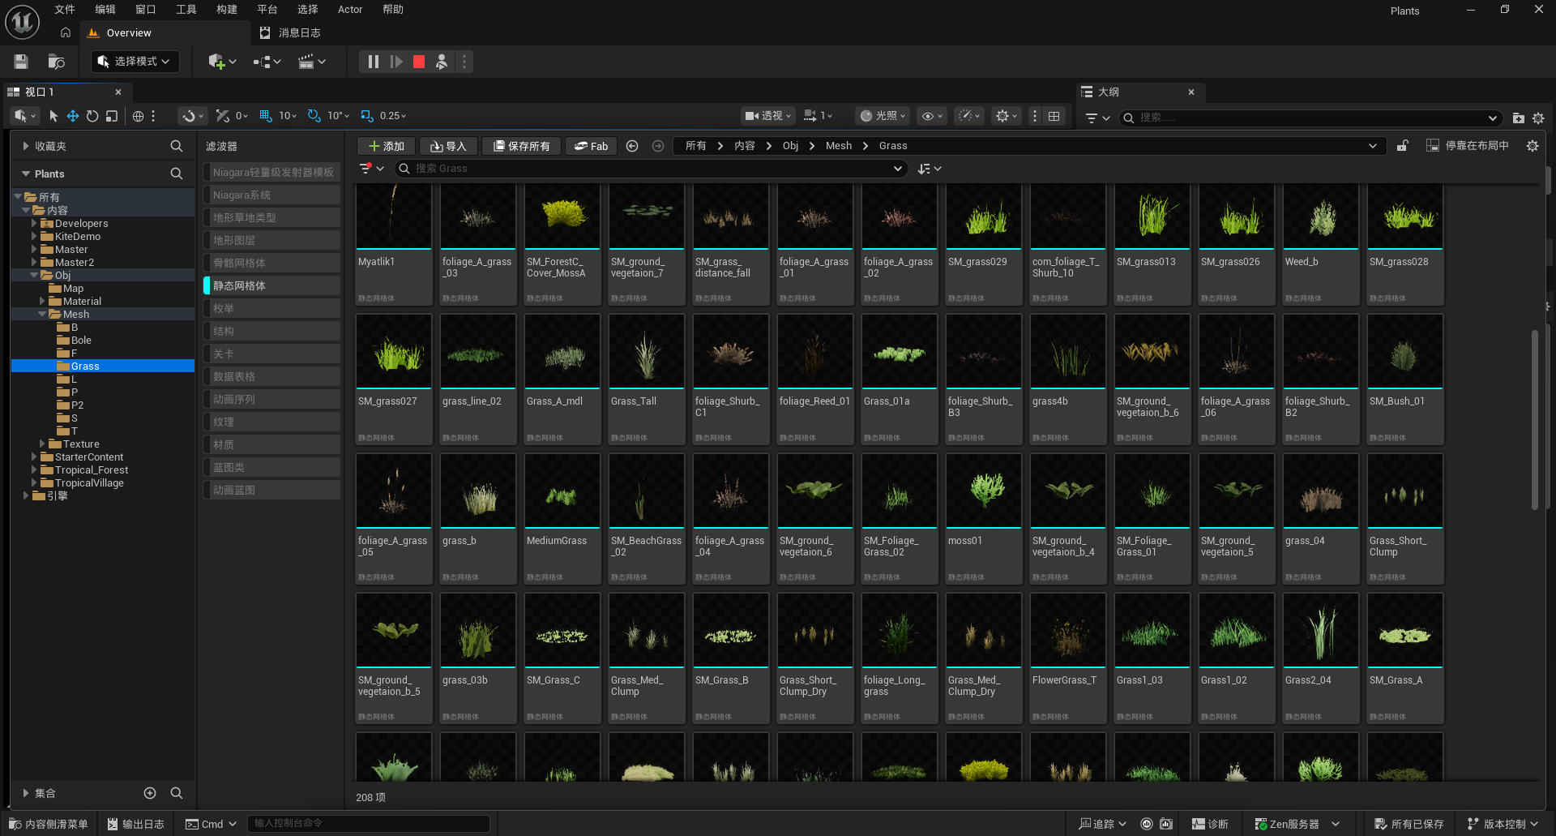Collapse the Mesh folder in tree
The image size is (1556, 836).
42,315
